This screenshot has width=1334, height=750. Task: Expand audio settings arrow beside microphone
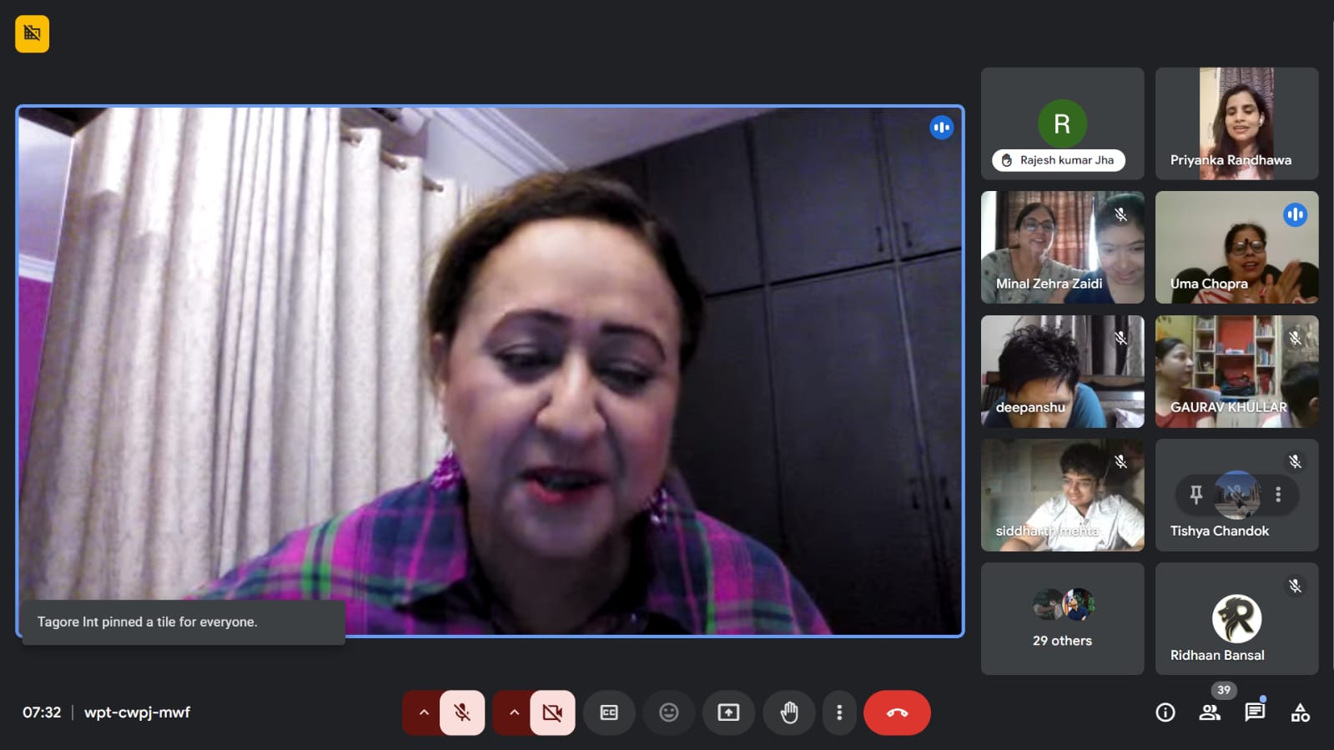click(x=424, y=712)
